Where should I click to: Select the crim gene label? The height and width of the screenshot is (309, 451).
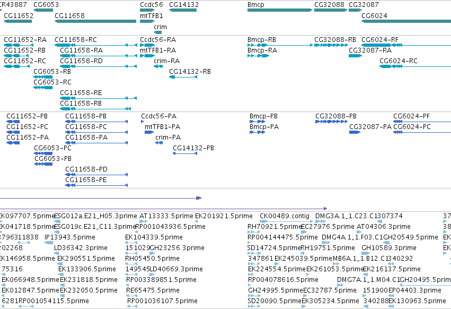(x=160, y=27)
